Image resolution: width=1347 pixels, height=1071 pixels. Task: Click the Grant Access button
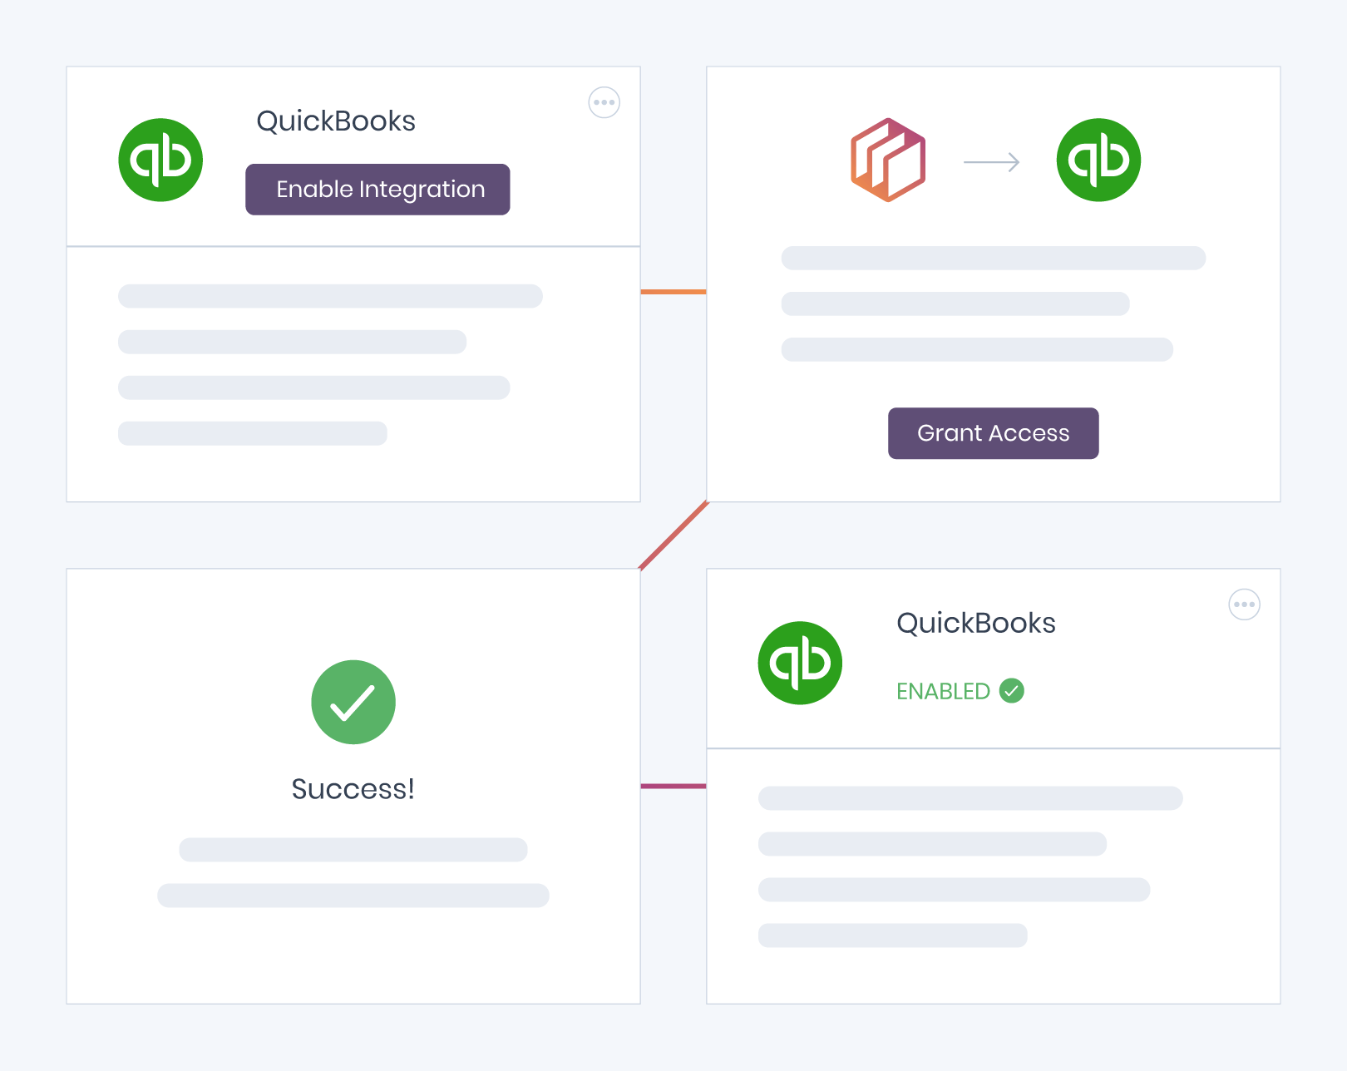pyautogui.click(x=994, y=433)
